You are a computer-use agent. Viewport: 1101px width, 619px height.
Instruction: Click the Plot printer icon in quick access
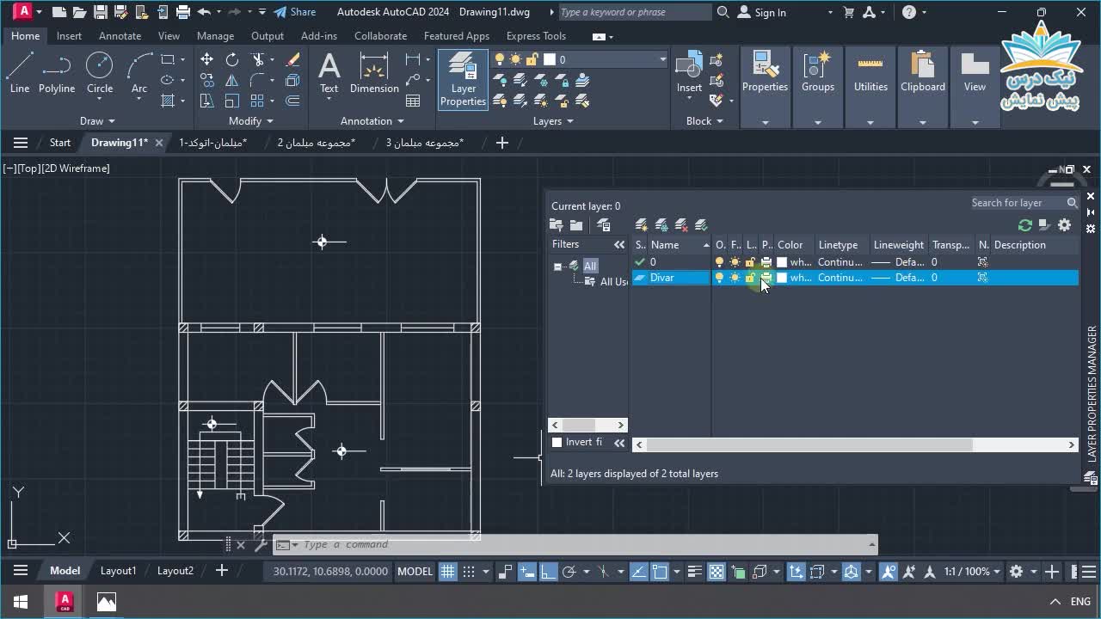click(x=183, y=12)
